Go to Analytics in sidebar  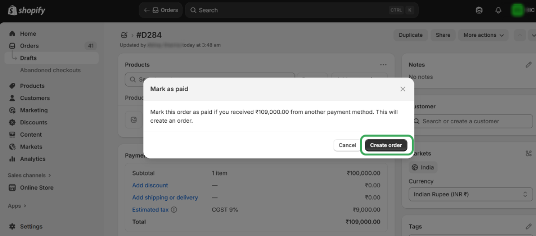pyautogui.click(x=32, y=159)
